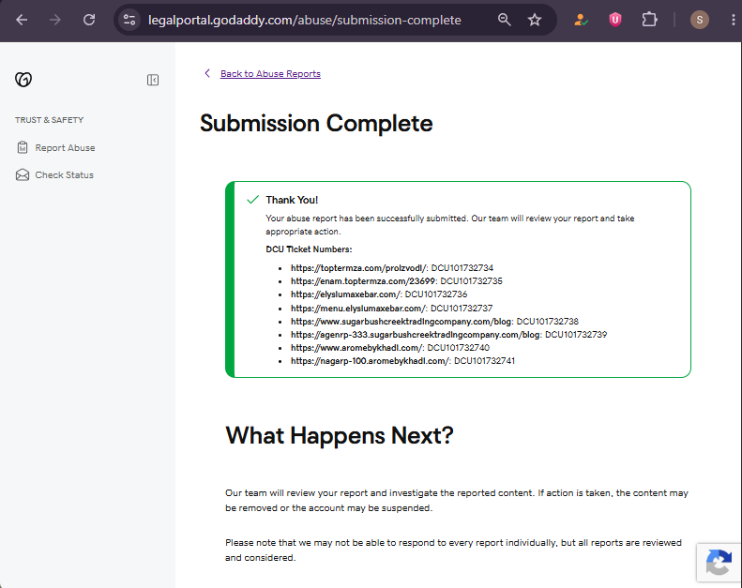Reload the current page
742x588 pixels.
tap(89, 20)
